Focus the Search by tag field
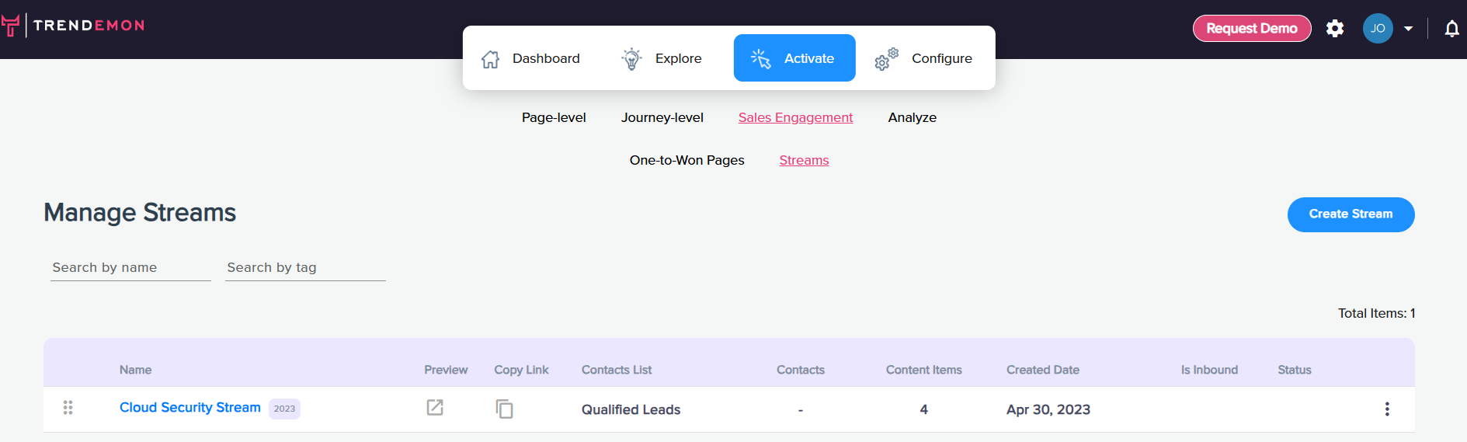This screenshot has width=1467, height=442. pyautogui.click(x=305, y=267)
